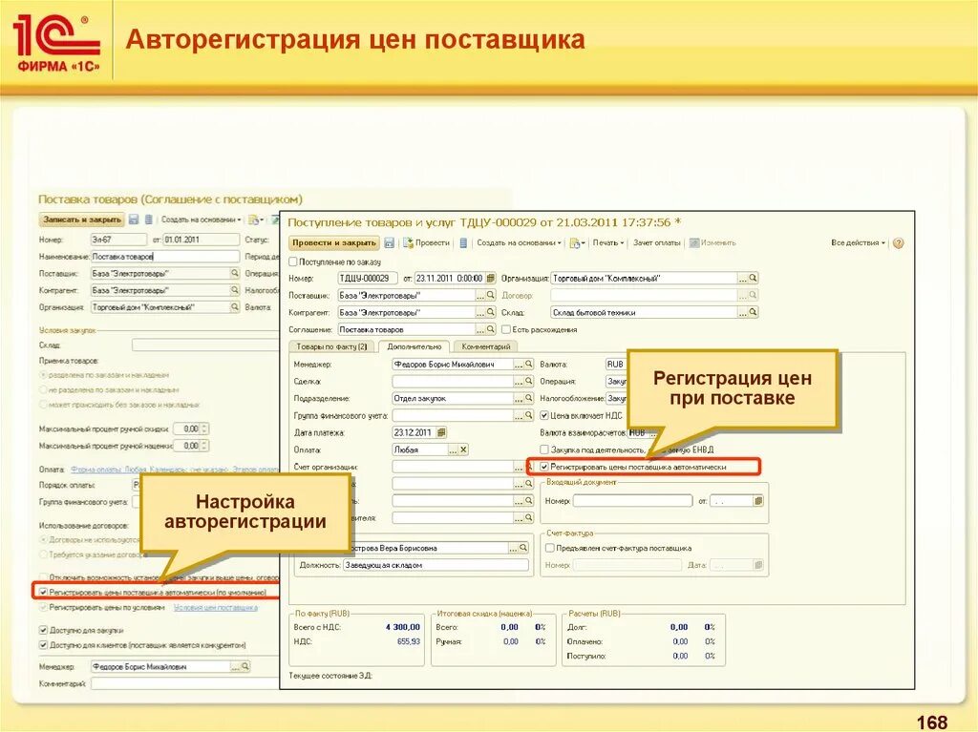Viewport: 978px width, 732px height.
Task: Toggle the 'Есть расхождения' checkbox
Action: pyautogui.click(x=506, y=329)
